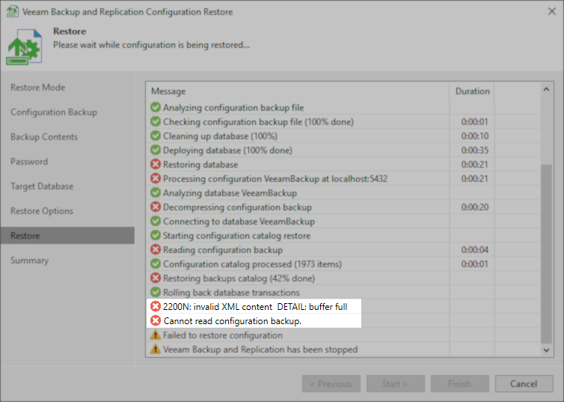Switch to the Password step
This screenshot has width=564, height=402.
coord(29,162)
